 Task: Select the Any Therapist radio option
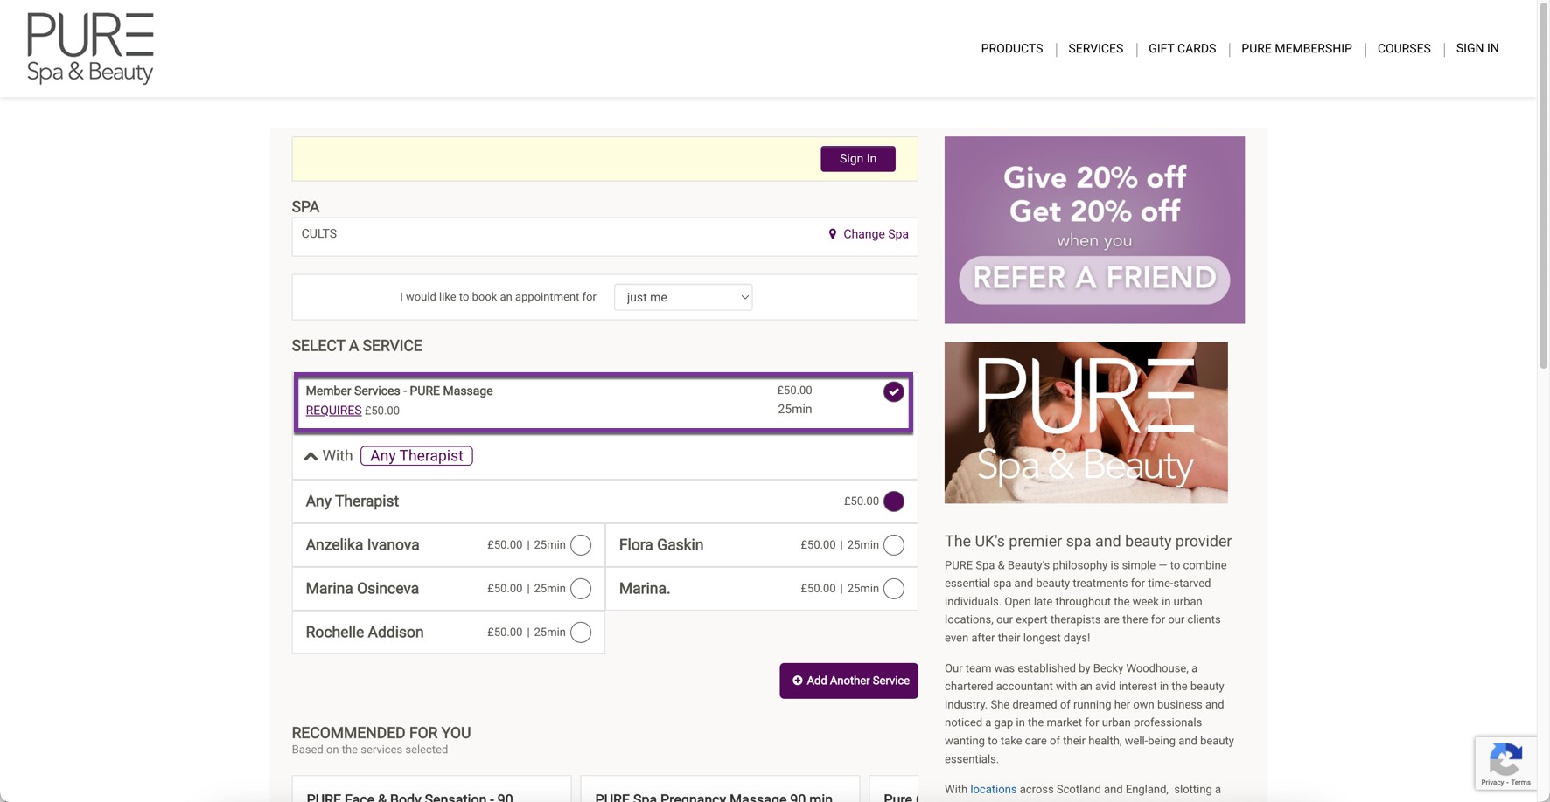pos(893,501)
